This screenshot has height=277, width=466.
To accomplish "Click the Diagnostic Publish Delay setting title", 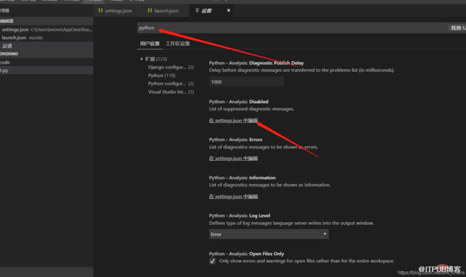I will 256,63.
